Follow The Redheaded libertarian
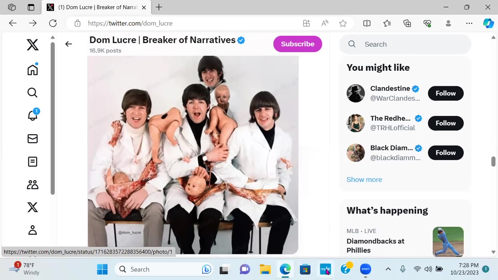This screenshot has width=498, height=280. coord(446,123)
